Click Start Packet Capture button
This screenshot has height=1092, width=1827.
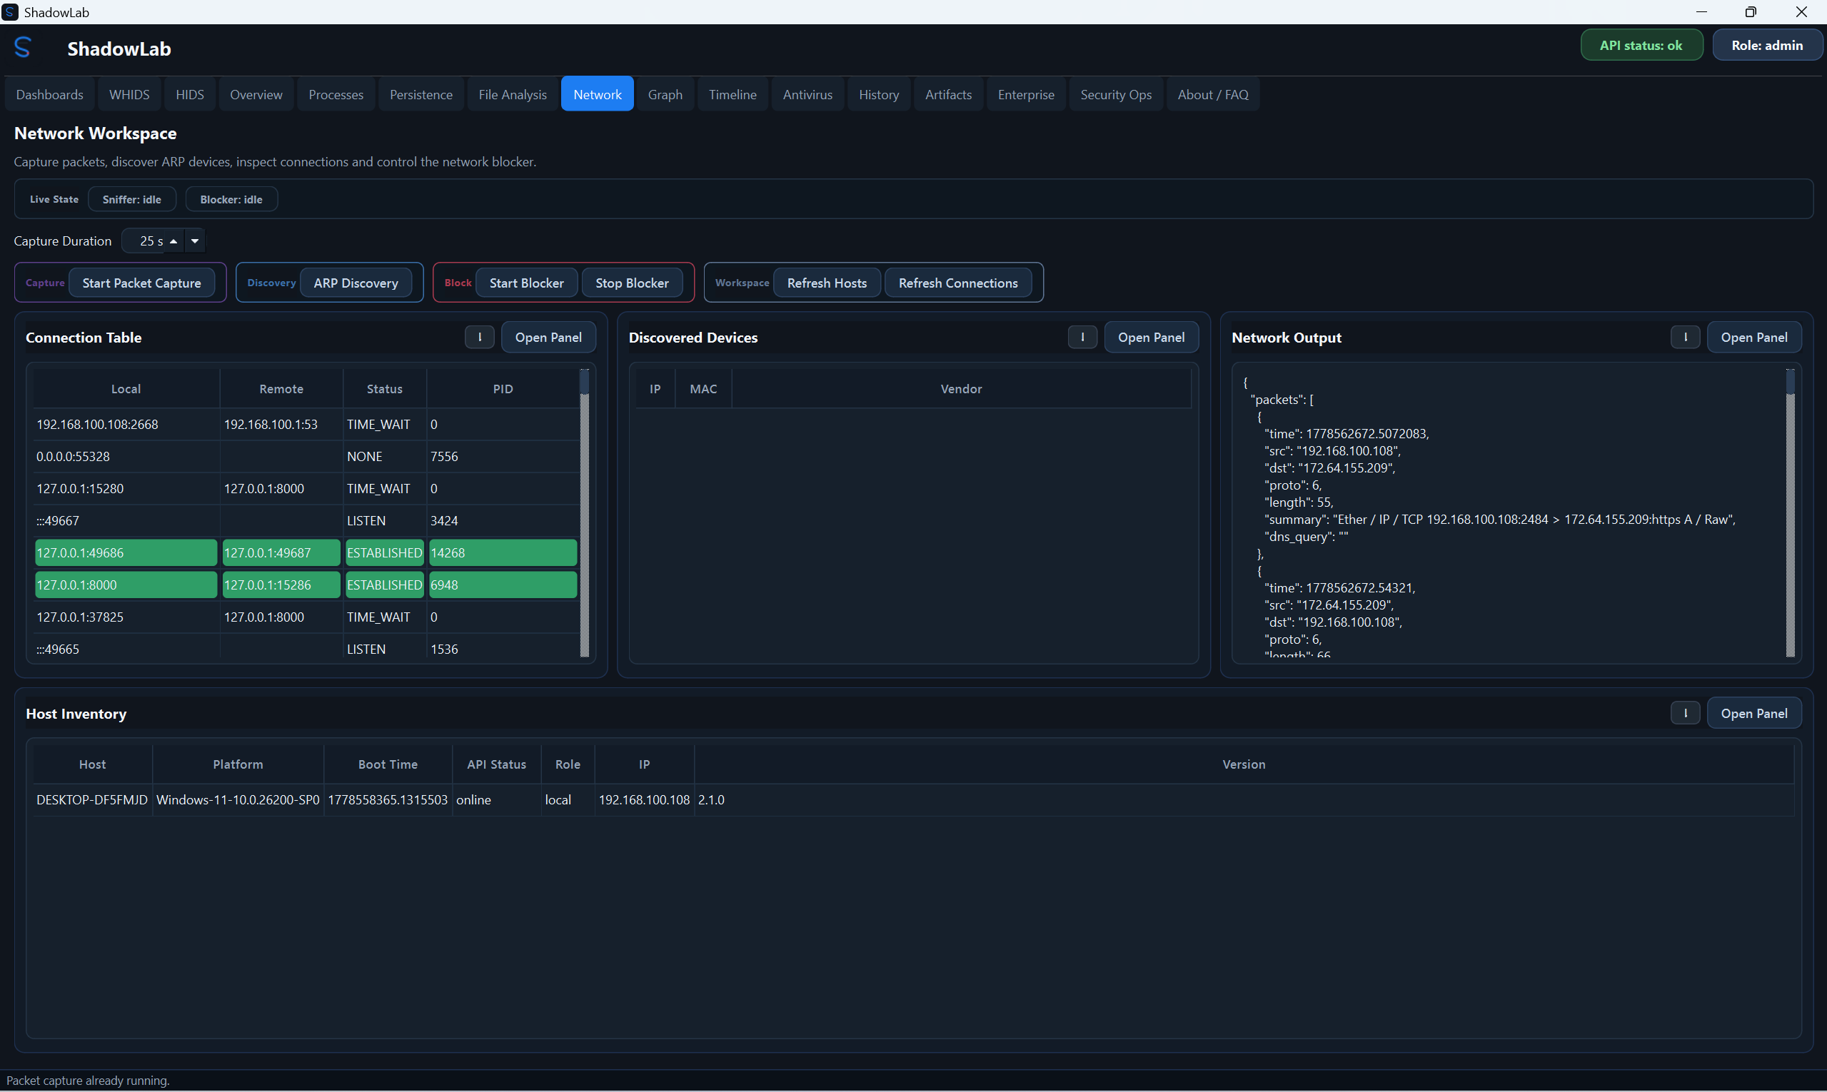pos(142,283)
